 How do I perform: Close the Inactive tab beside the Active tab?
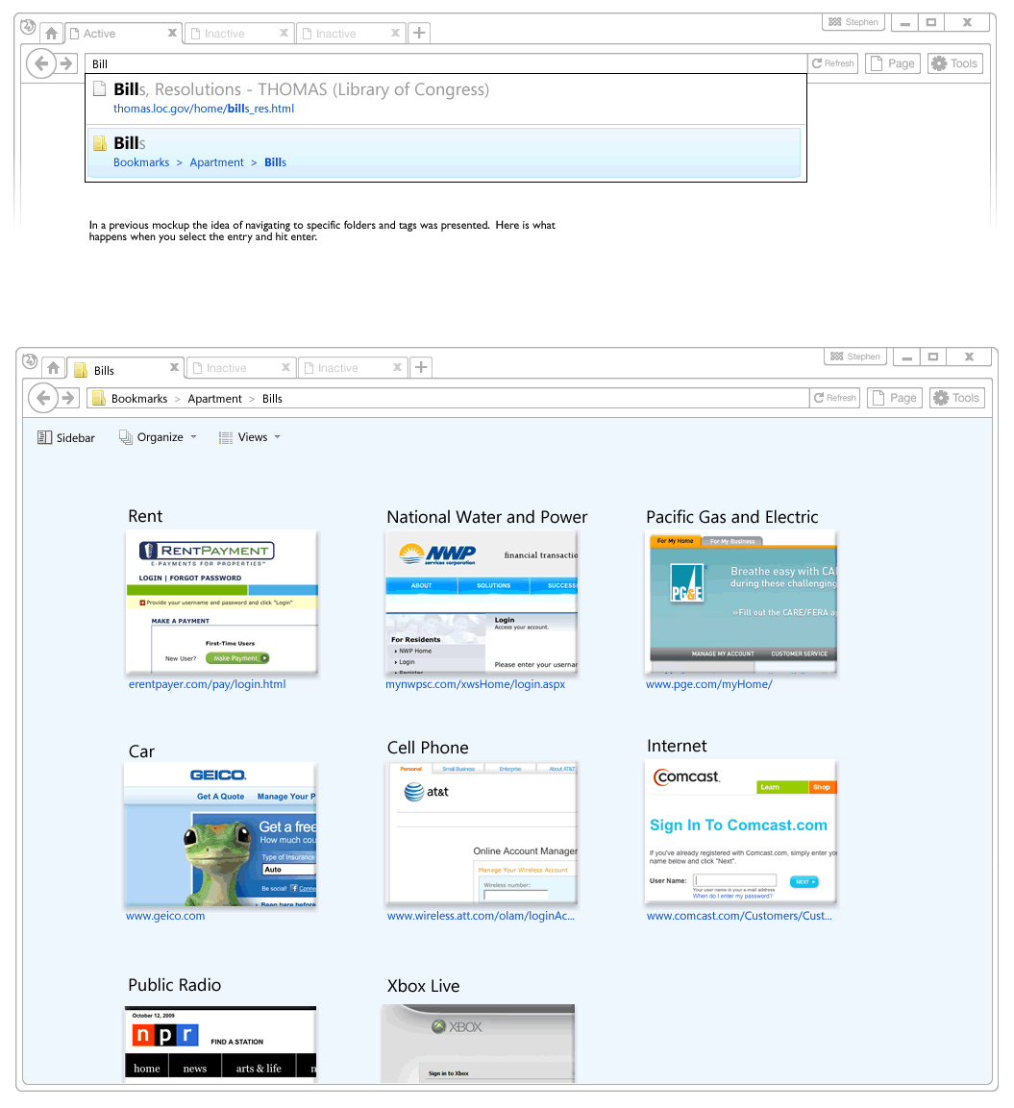[x=284, y=33]
